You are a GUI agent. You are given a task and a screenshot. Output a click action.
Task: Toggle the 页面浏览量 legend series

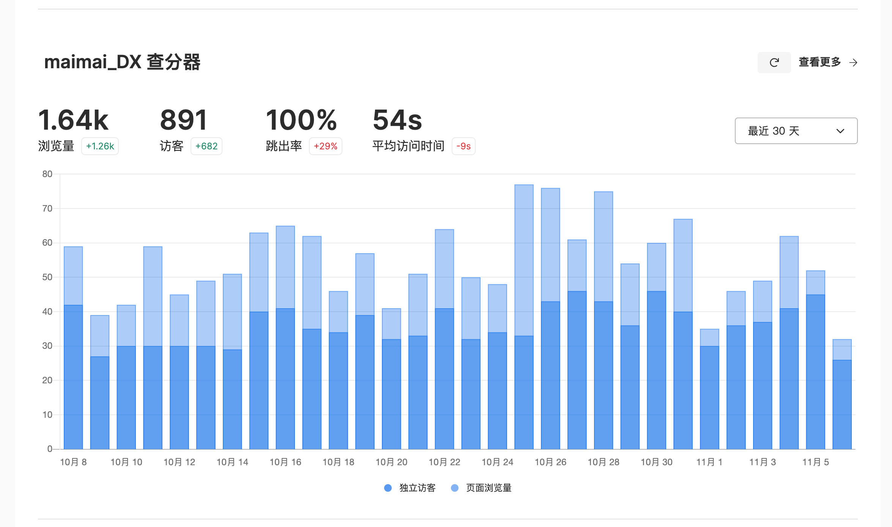tap(481, 488)
